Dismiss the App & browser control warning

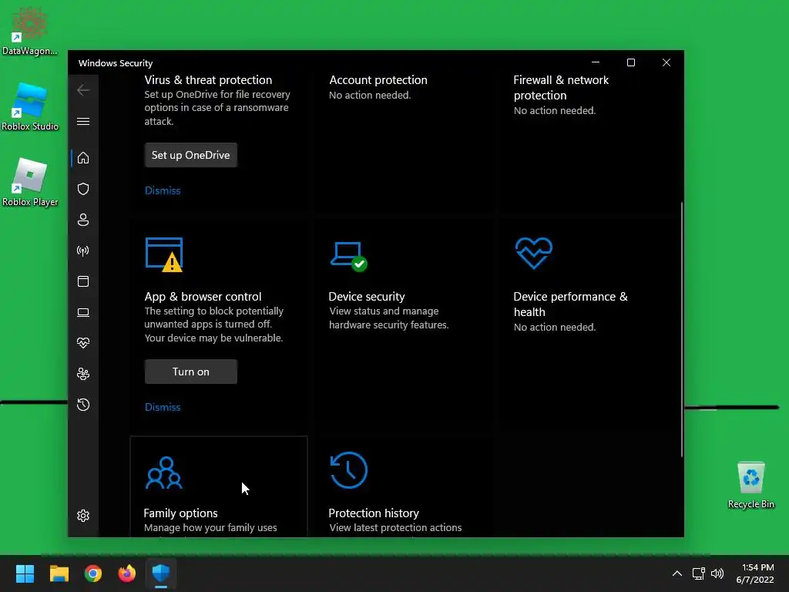163,407
